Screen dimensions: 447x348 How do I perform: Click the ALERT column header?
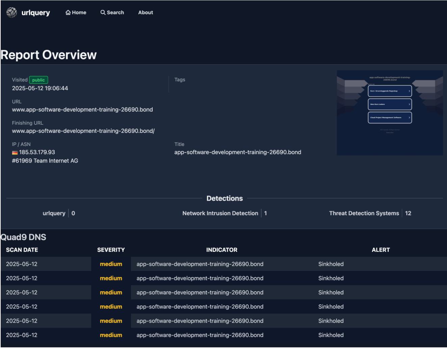point(380,250)
